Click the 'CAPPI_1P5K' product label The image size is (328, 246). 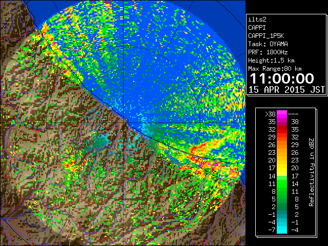[x=266, y=36]
